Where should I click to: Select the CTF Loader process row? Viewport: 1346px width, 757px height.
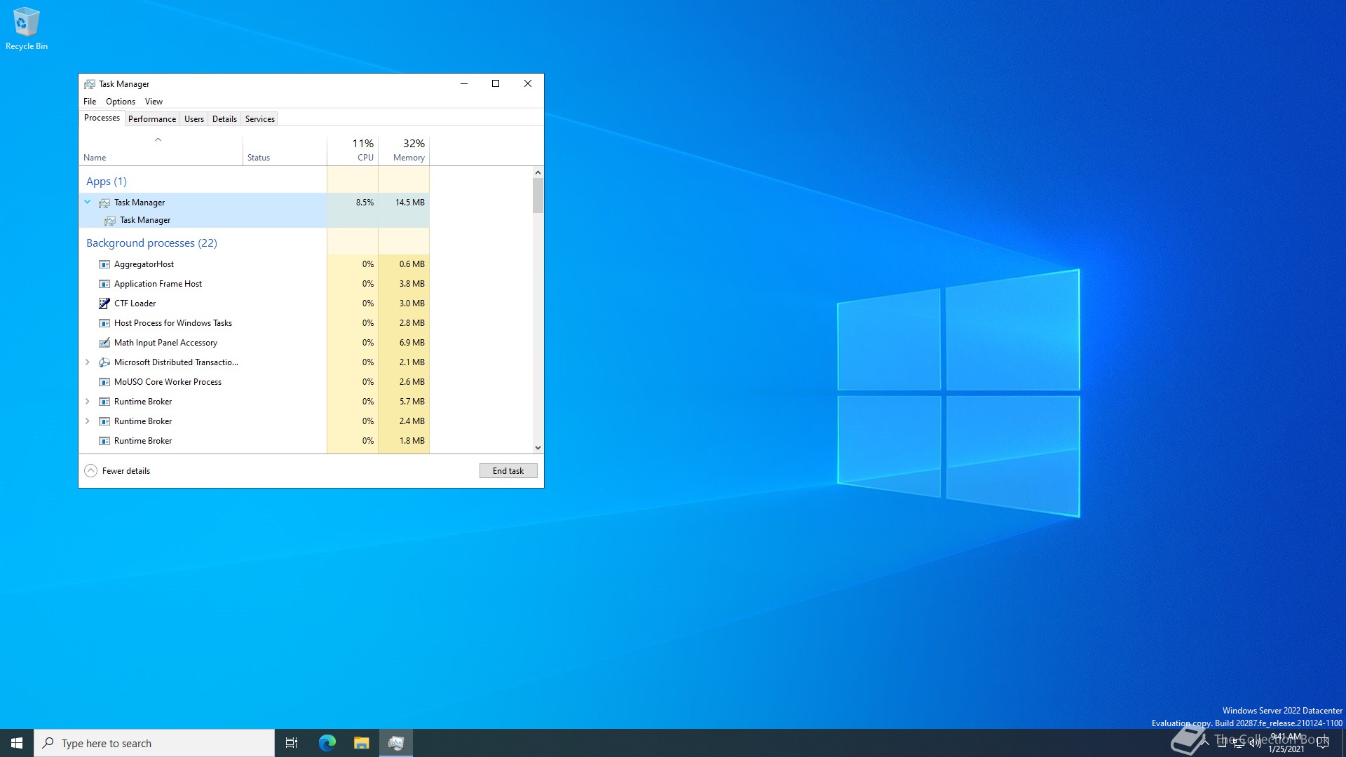(254, 304)
